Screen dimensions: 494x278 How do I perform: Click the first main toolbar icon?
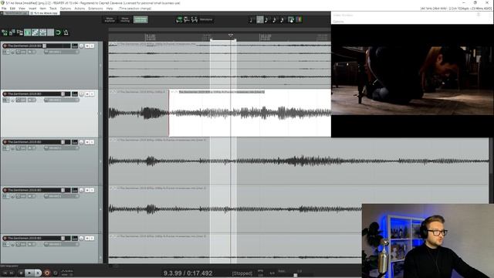[5, 32]
